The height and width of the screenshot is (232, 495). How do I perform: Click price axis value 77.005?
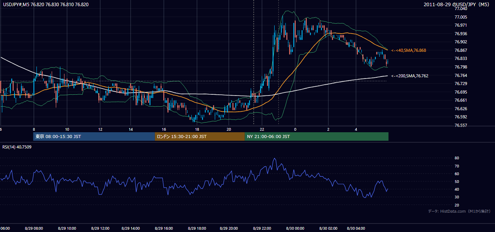[461, 17]
